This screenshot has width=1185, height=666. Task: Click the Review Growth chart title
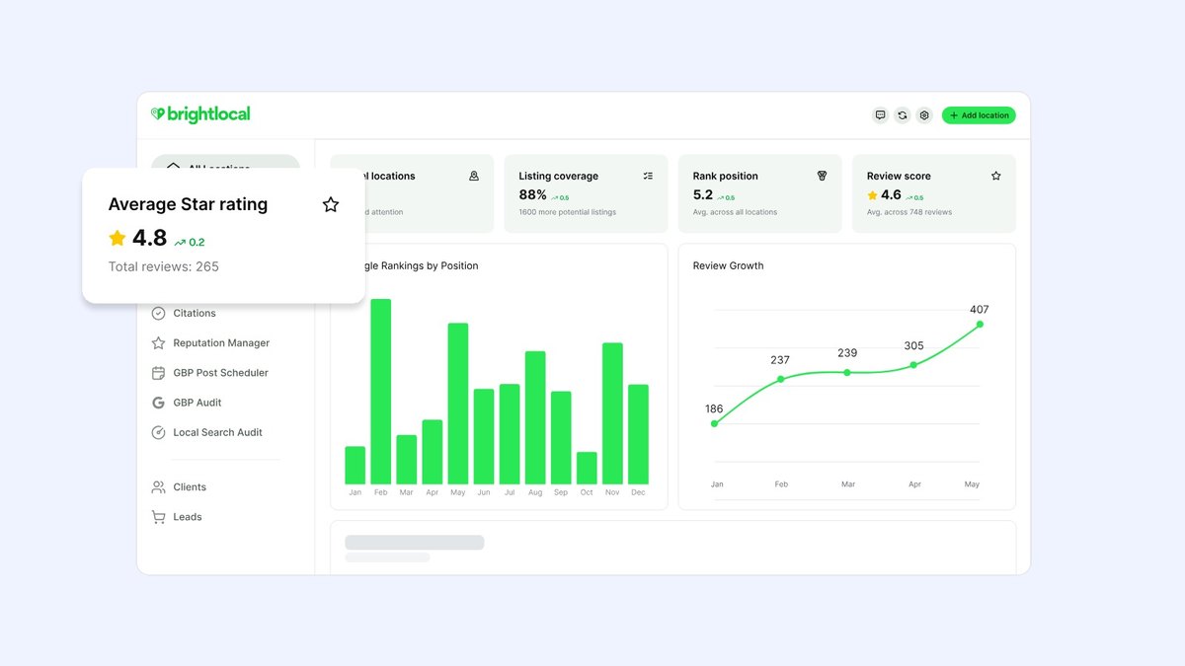(728, 265)
